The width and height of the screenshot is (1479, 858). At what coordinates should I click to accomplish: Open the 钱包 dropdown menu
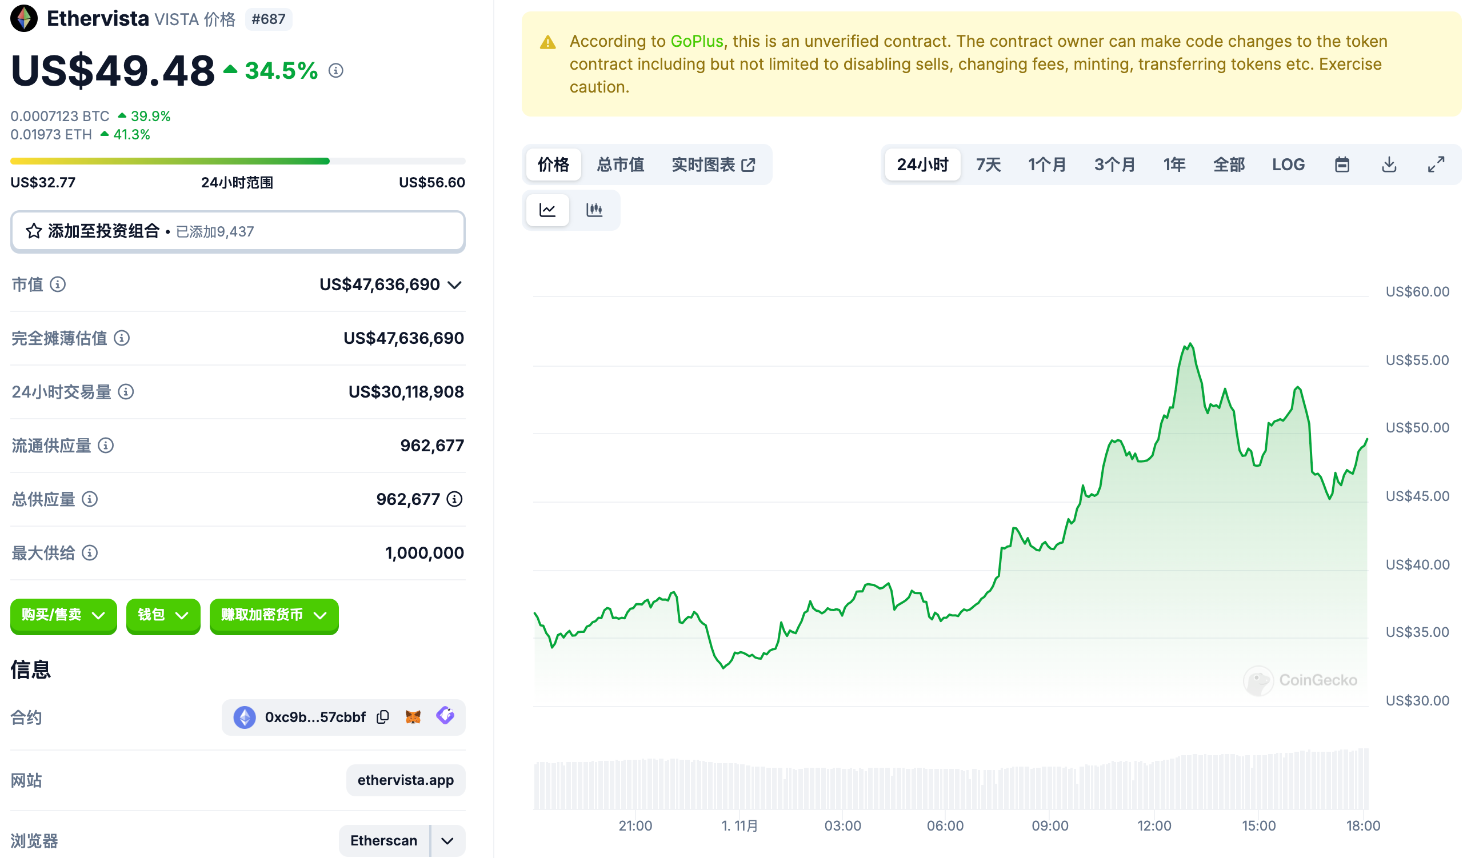pos(162,615)
